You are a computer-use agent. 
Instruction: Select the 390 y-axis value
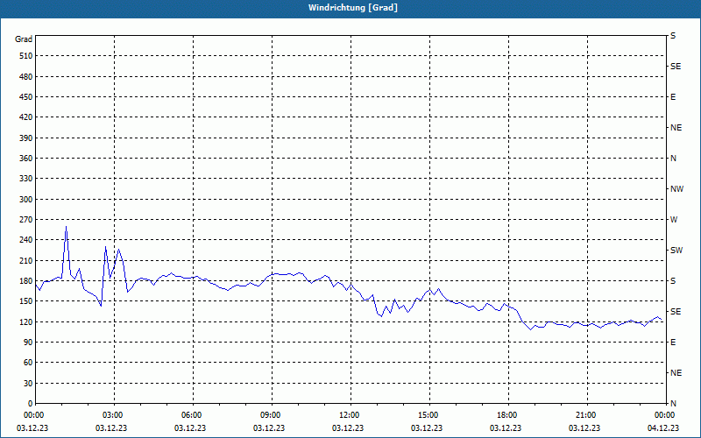click(x=26, y=138)
